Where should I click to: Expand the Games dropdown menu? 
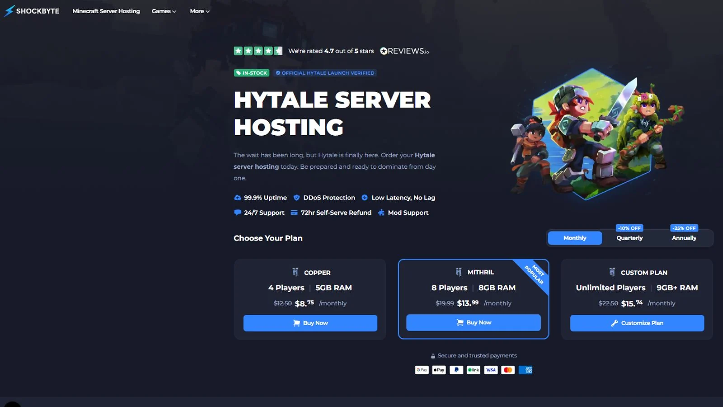coord(164,11)
